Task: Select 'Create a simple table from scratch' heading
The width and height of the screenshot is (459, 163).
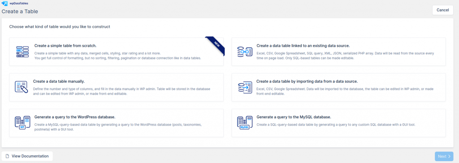Action: click(65, 46)
